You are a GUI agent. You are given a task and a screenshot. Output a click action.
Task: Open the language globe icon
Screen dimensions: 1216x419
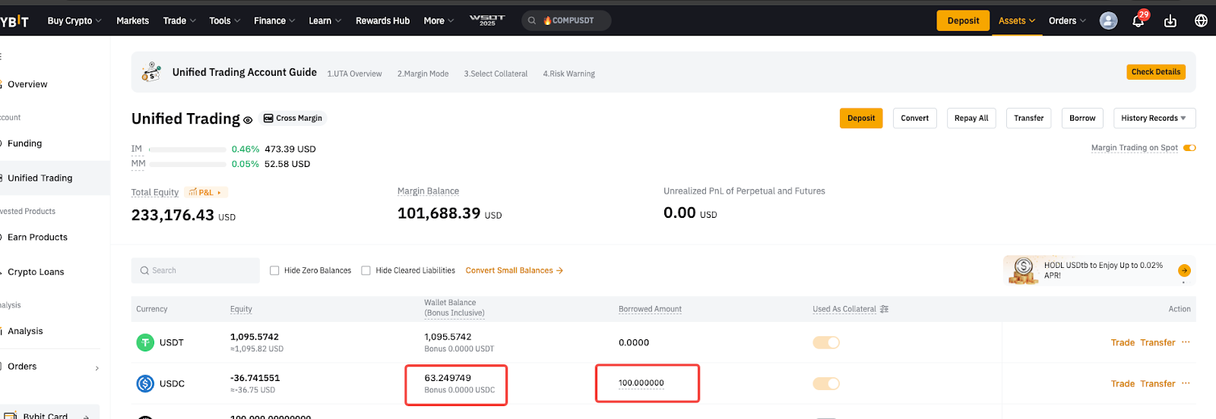pyautogui.click(x=1201, y=20)
